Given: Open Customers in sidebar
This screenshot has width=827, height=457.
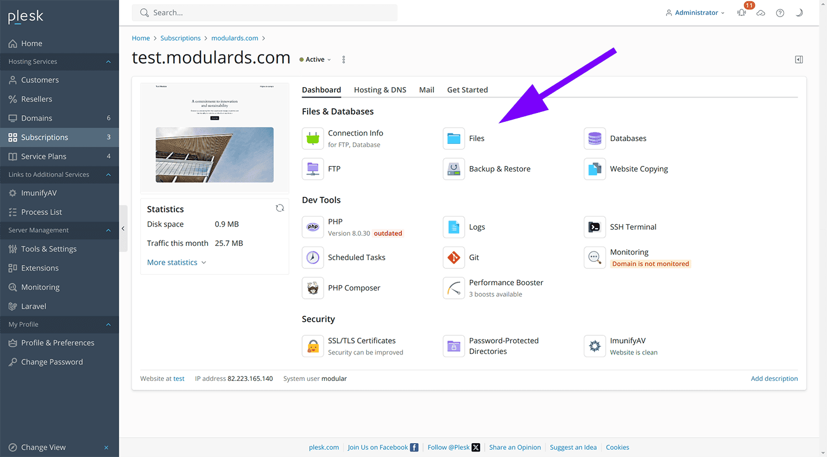Looking at the screenshot, I should point(60,80).
